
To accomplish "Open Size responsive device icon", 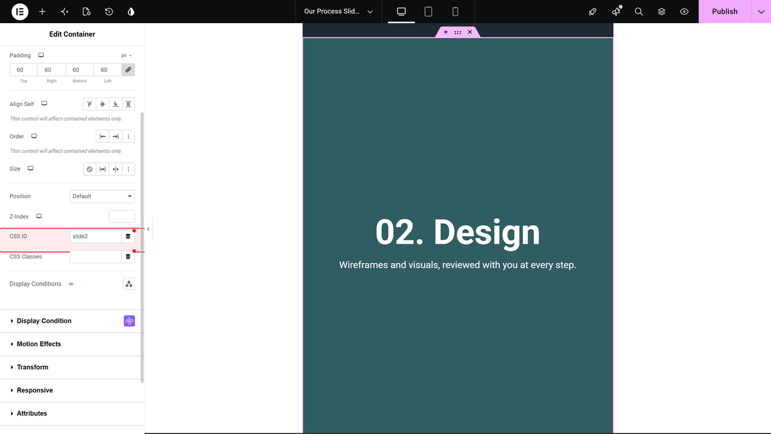I will point(30,168).
